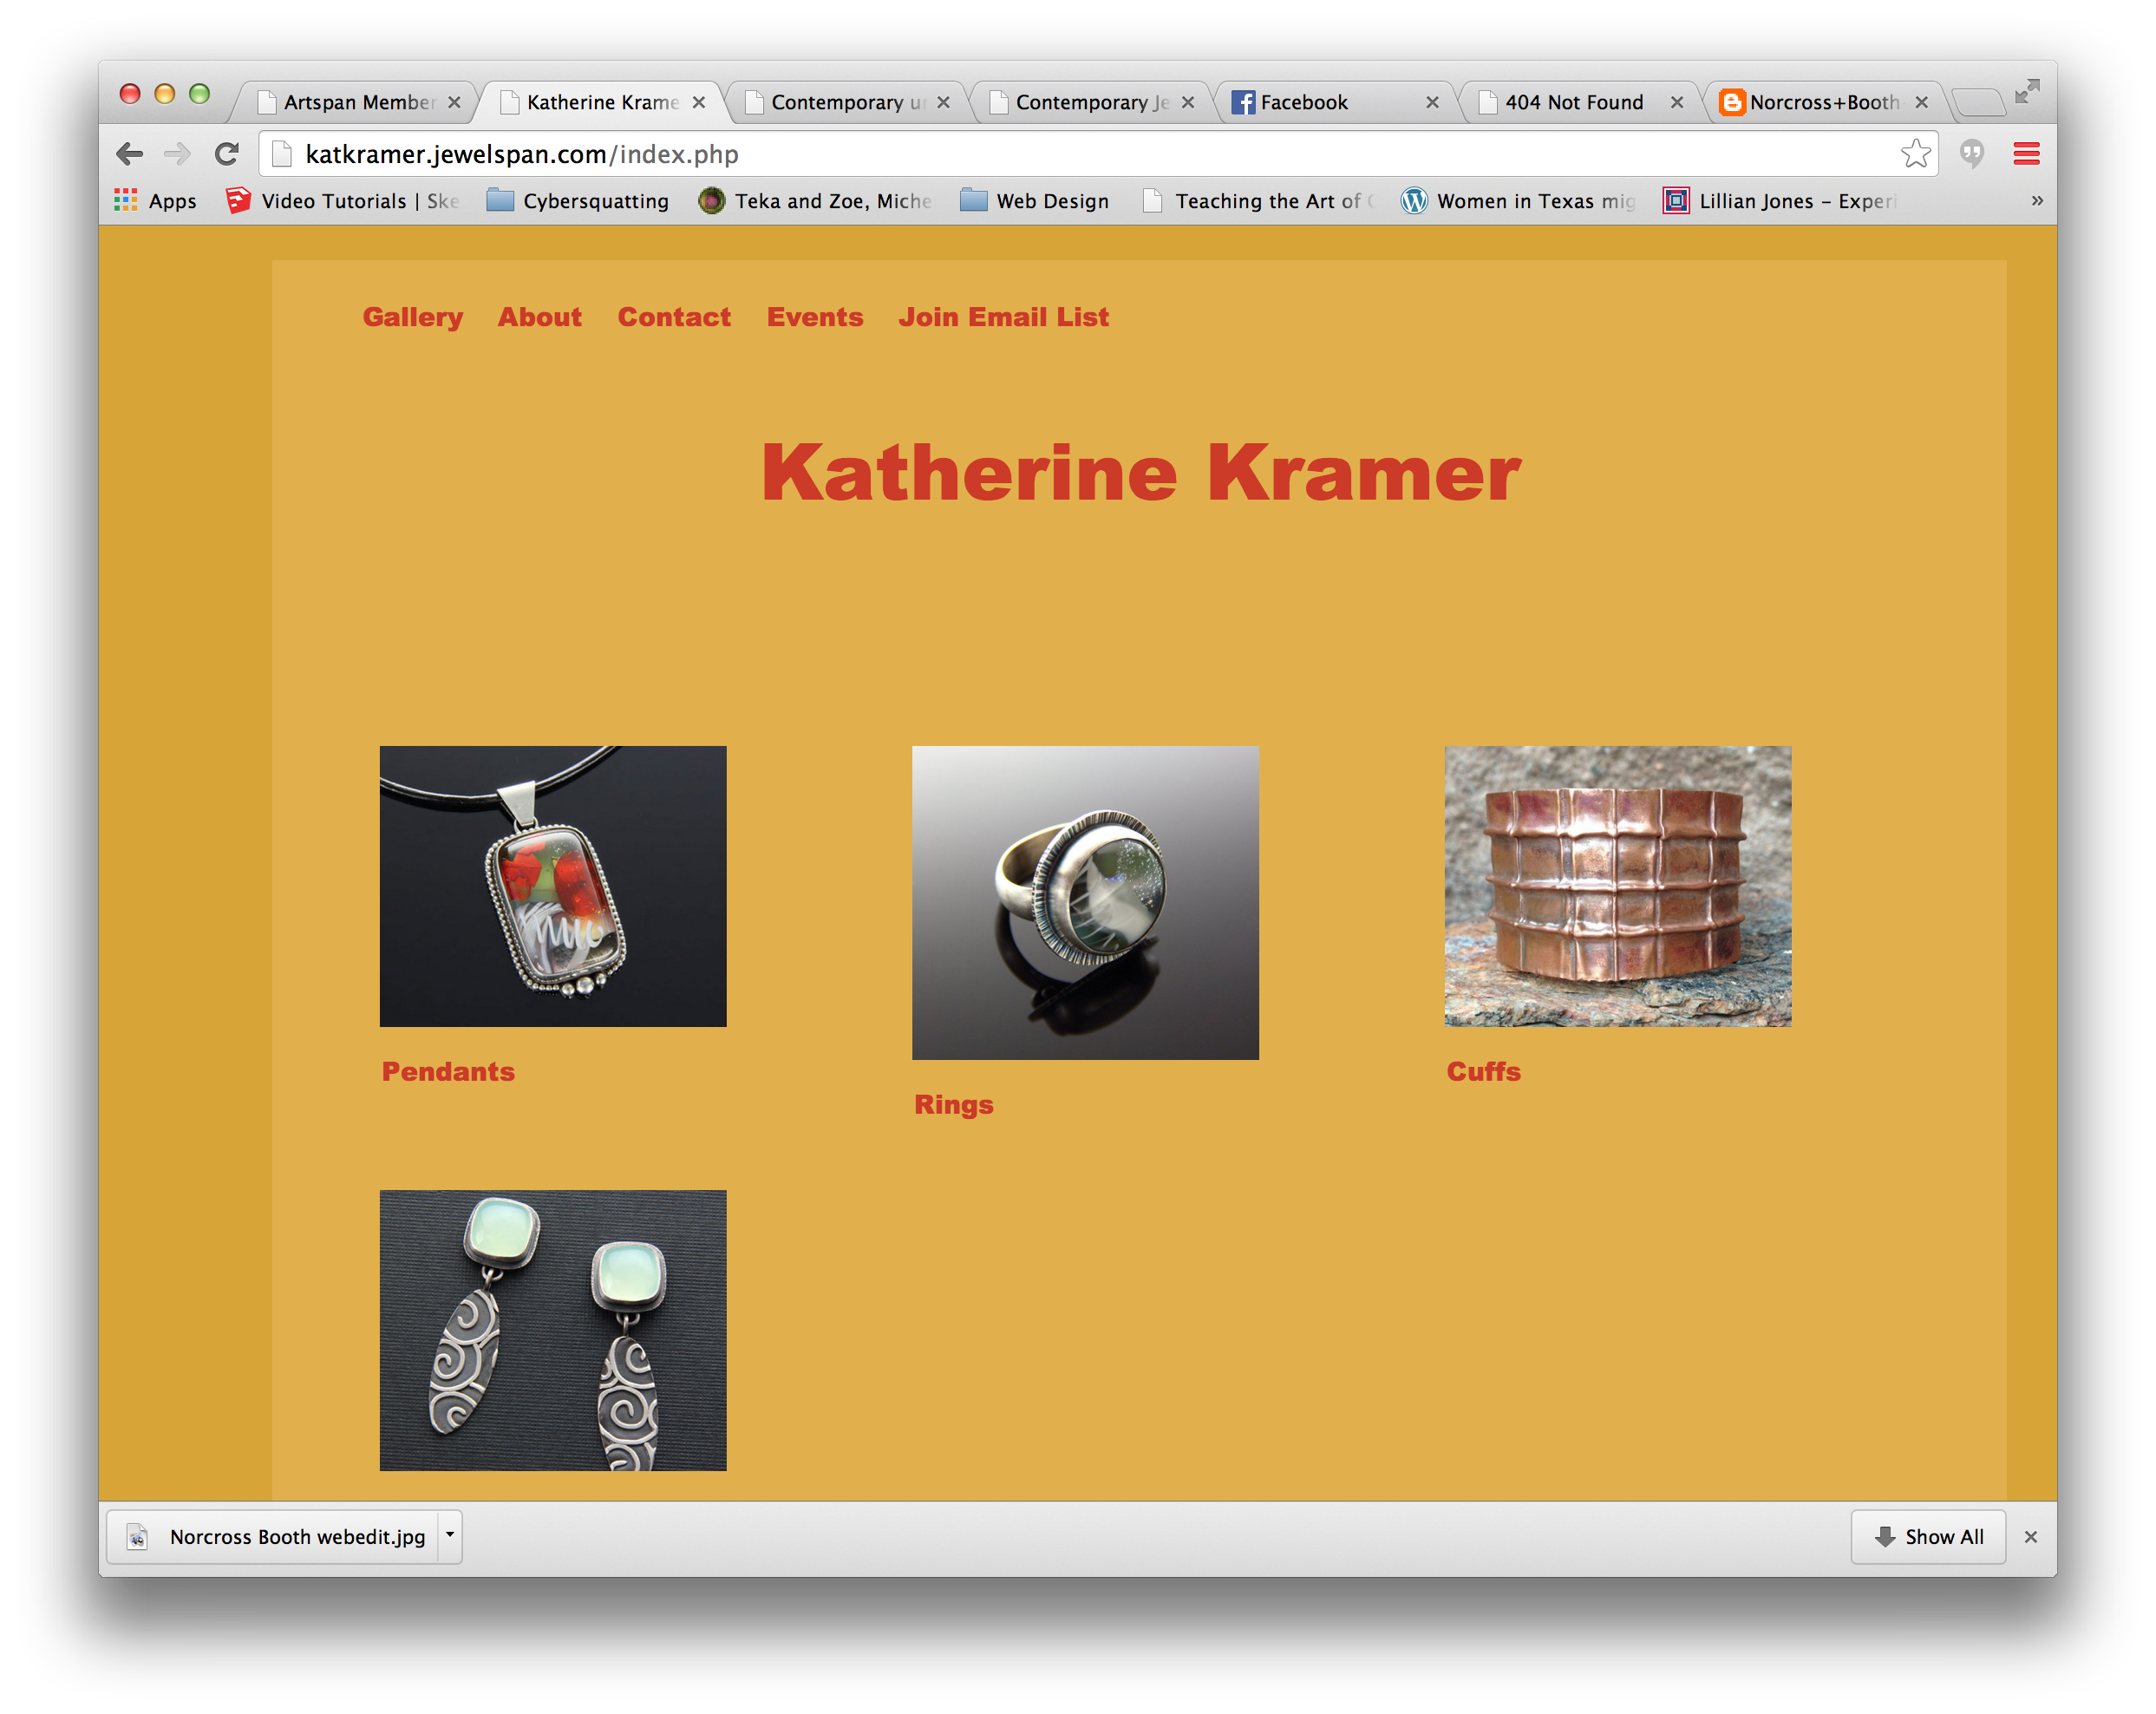2156x1714 pixels.
Task: Open the pendant necklace thumbnail
Action: 553,886
